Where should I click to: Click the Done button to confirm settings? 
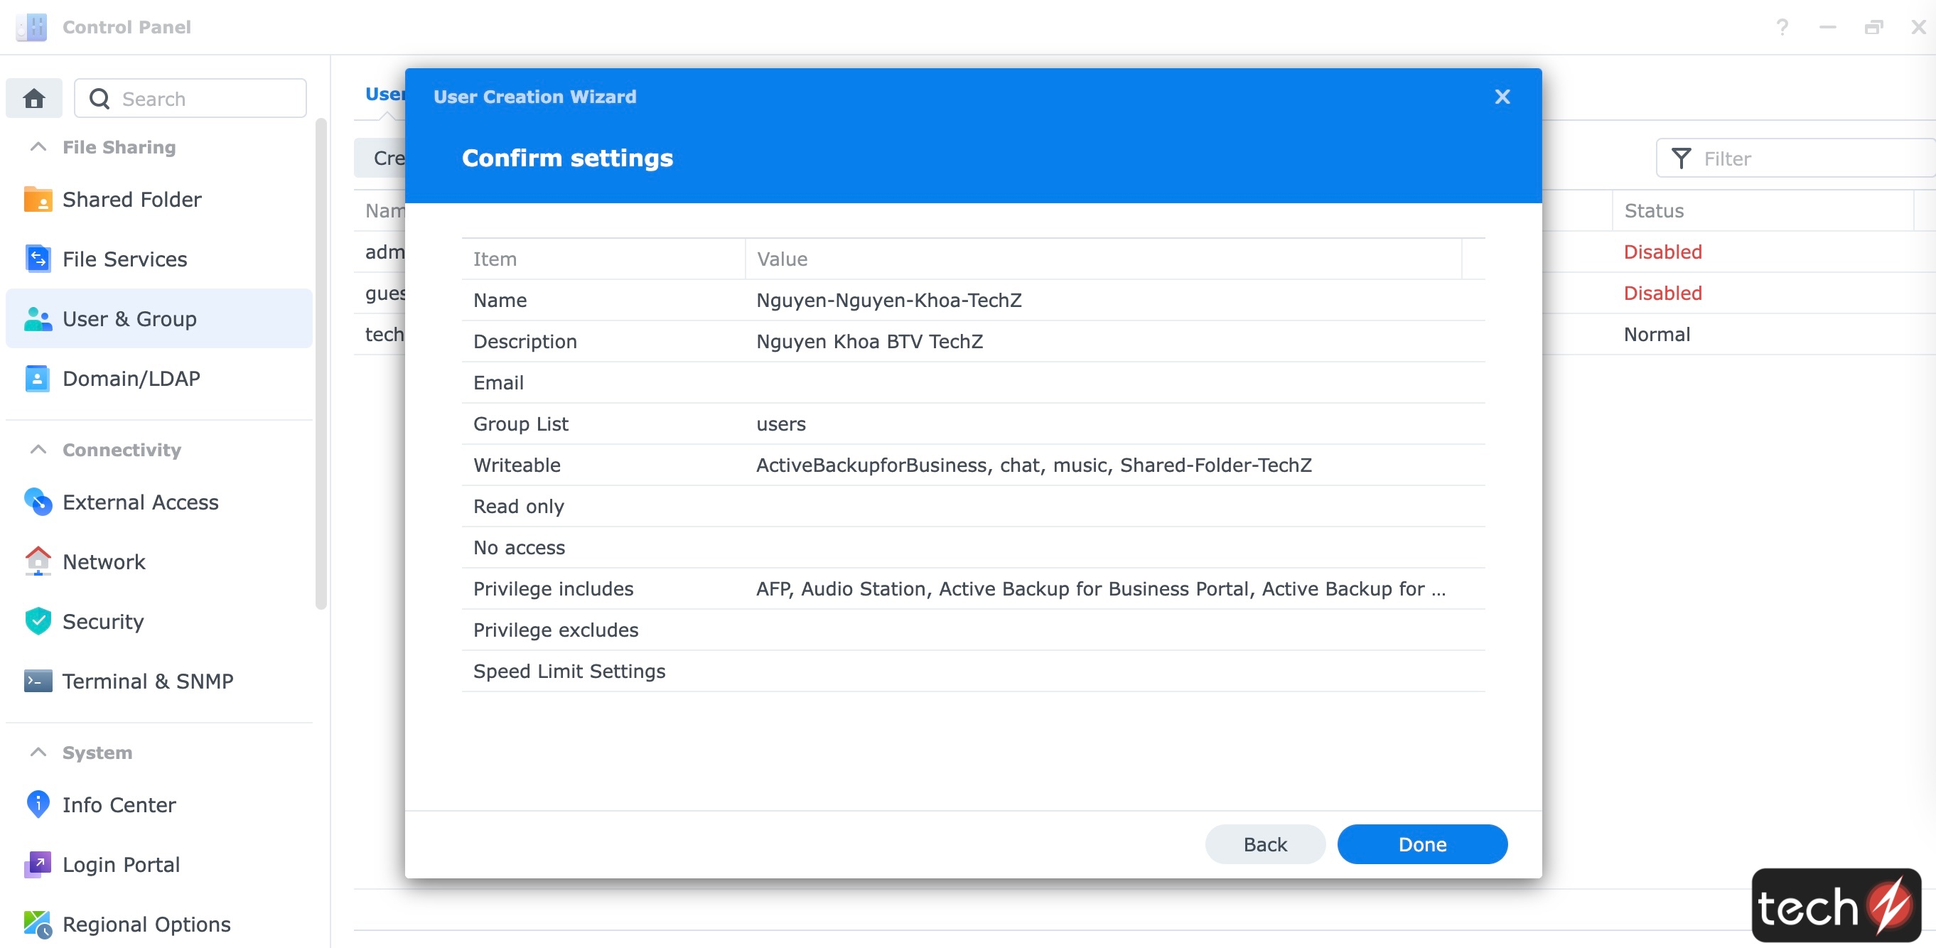pos(1421,843)
